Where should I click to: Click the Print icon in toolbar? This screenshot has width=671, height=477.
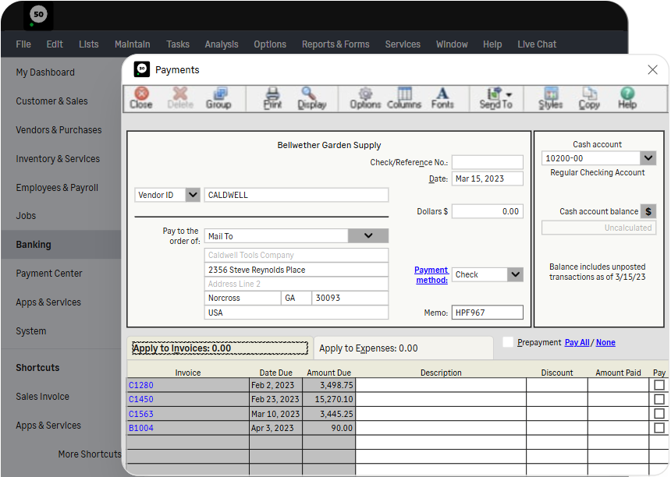(272, 98)
